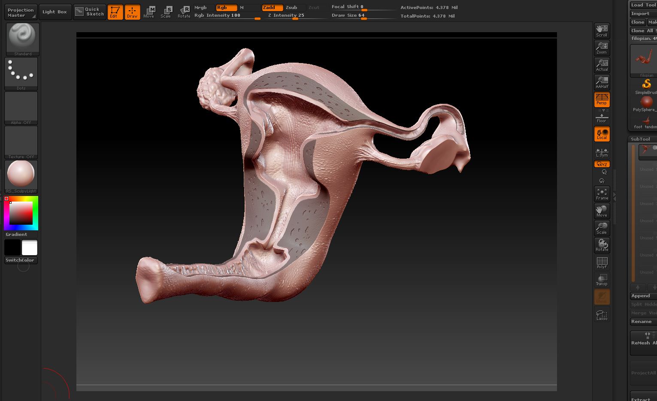Image resolution: width=657 pixels, height=401 pixels.
Task: Open the RS_SculpyLight material picker
Action: coord(21,177)
